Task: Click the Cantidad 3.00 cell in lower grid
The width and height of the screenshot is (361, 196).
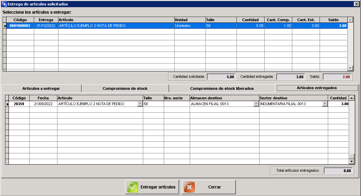Action: tap(338, 104)
